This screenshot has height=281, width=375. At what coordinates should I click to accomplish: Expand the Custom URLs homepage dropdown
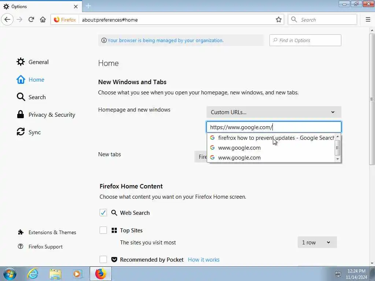(x=274, y=112)
